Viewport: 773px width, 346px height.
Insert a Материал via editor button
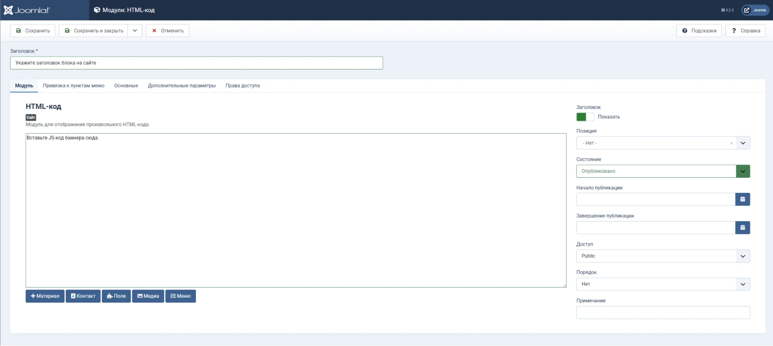(45, 296)
